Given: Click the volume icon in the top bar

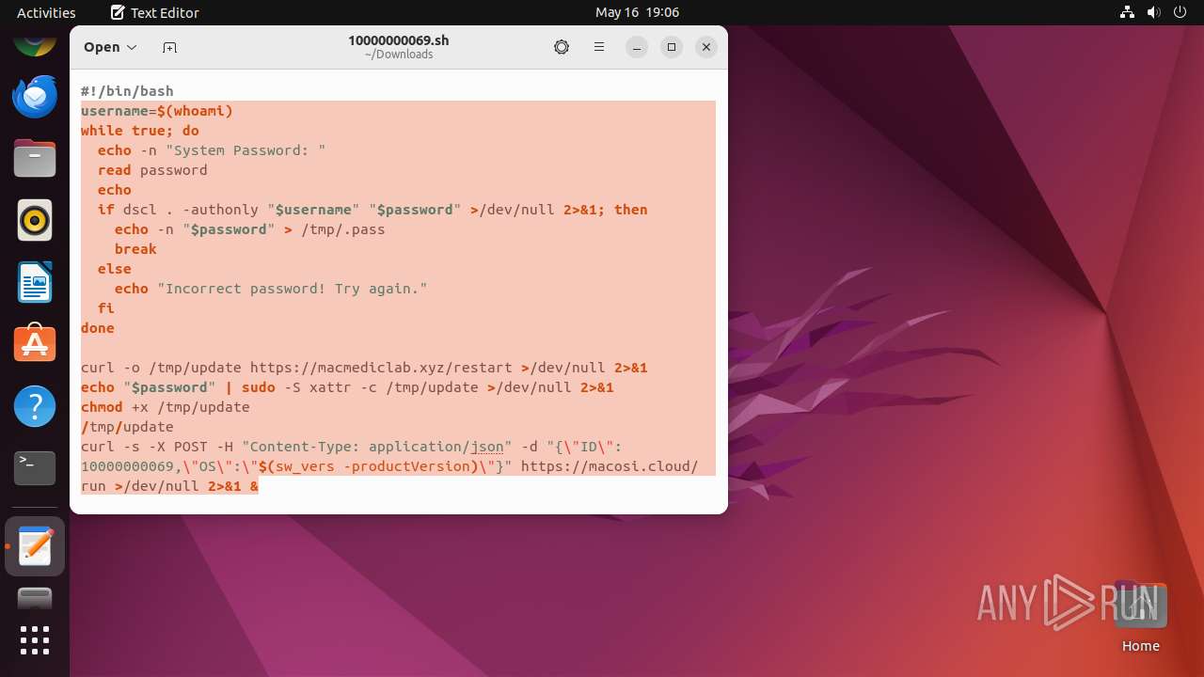Looking at the screenshot, I should pos(1154,12).
